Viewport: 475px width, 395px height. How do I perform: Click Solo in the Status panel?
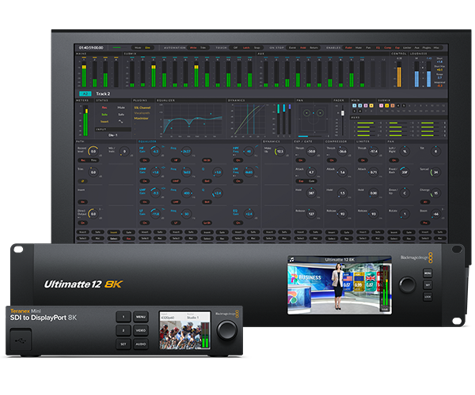[104, 115]
